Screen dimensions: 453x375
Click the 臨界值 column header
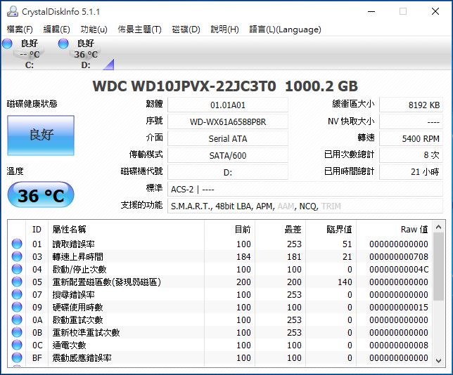(x=331, y=230)
